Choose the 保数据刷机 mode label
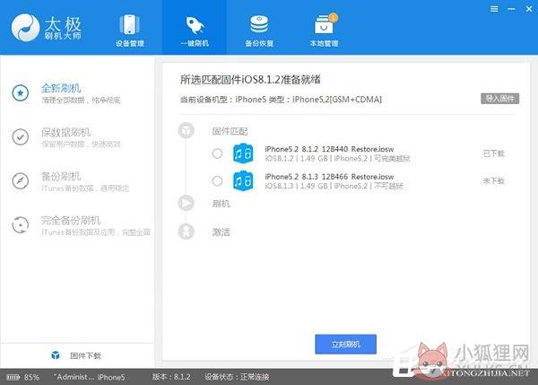The height and width of the screenshot is (385, 538). click(65, 132)
